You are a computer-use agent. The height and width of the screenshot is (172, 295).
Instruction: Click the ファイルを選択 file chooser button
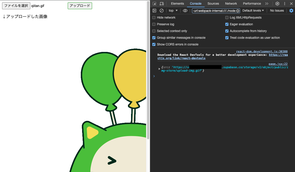coord(16,6)
